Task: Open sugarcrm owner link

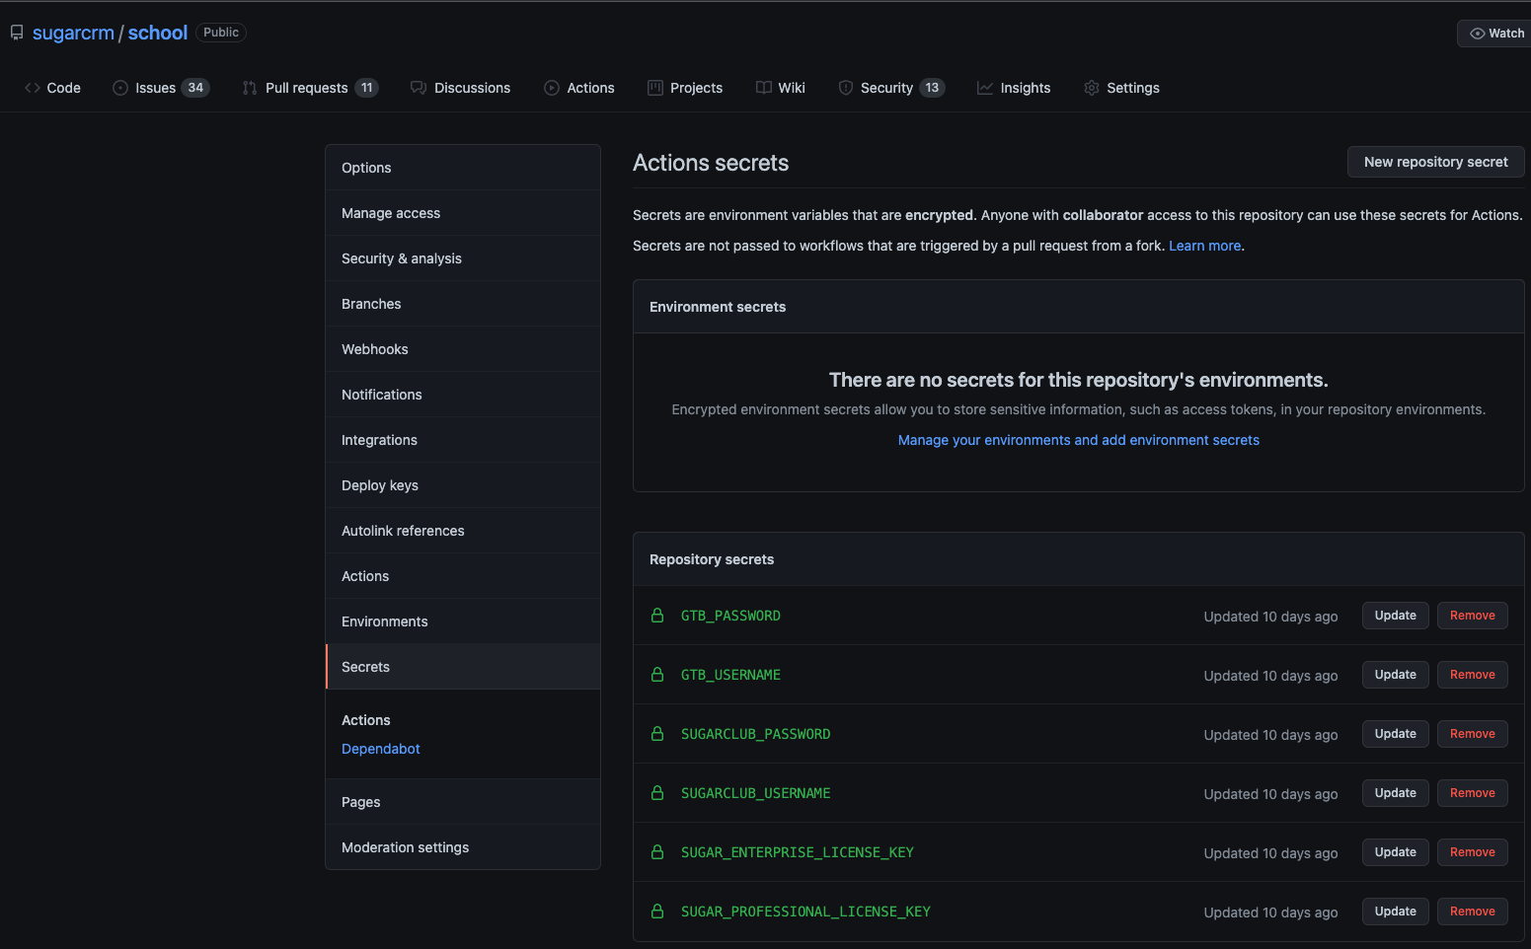Action: click(73, 33)
